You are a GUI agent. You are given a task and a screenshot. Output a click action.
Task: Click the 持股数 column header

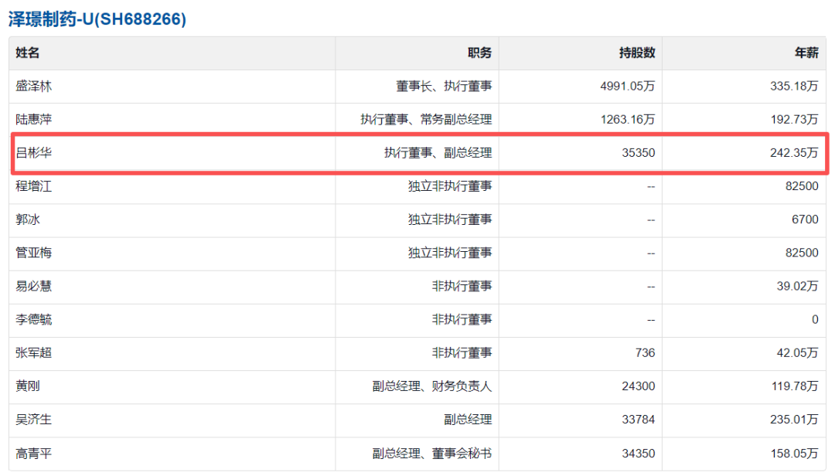(636, 53)
